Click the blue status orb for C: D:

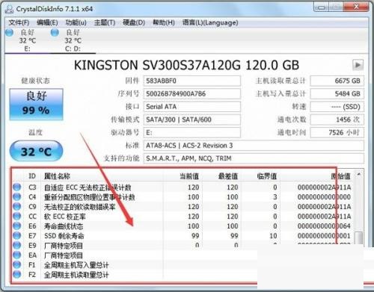click(x=55, y=32)
